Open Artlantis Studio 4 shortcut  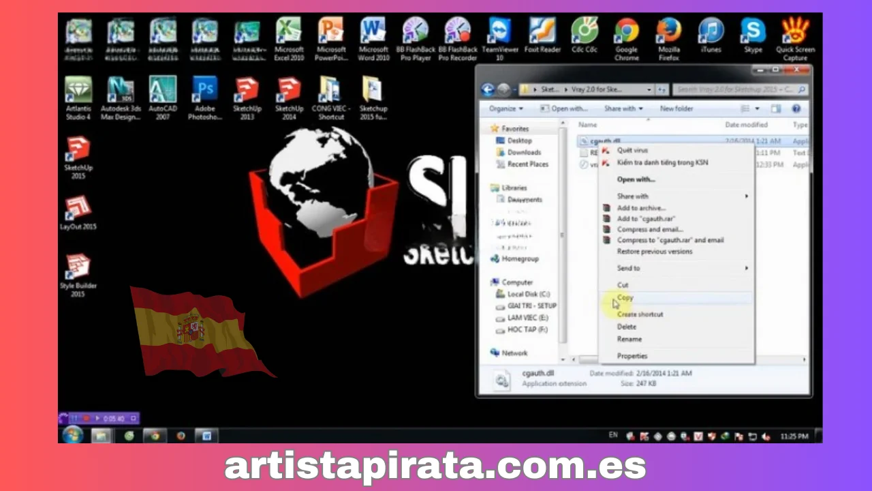pyautogui.click(x=78, y=98)
